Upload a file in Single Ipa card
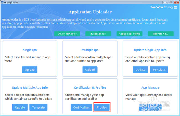The height and width of the screenshot is (116, 180). [30, 70]
